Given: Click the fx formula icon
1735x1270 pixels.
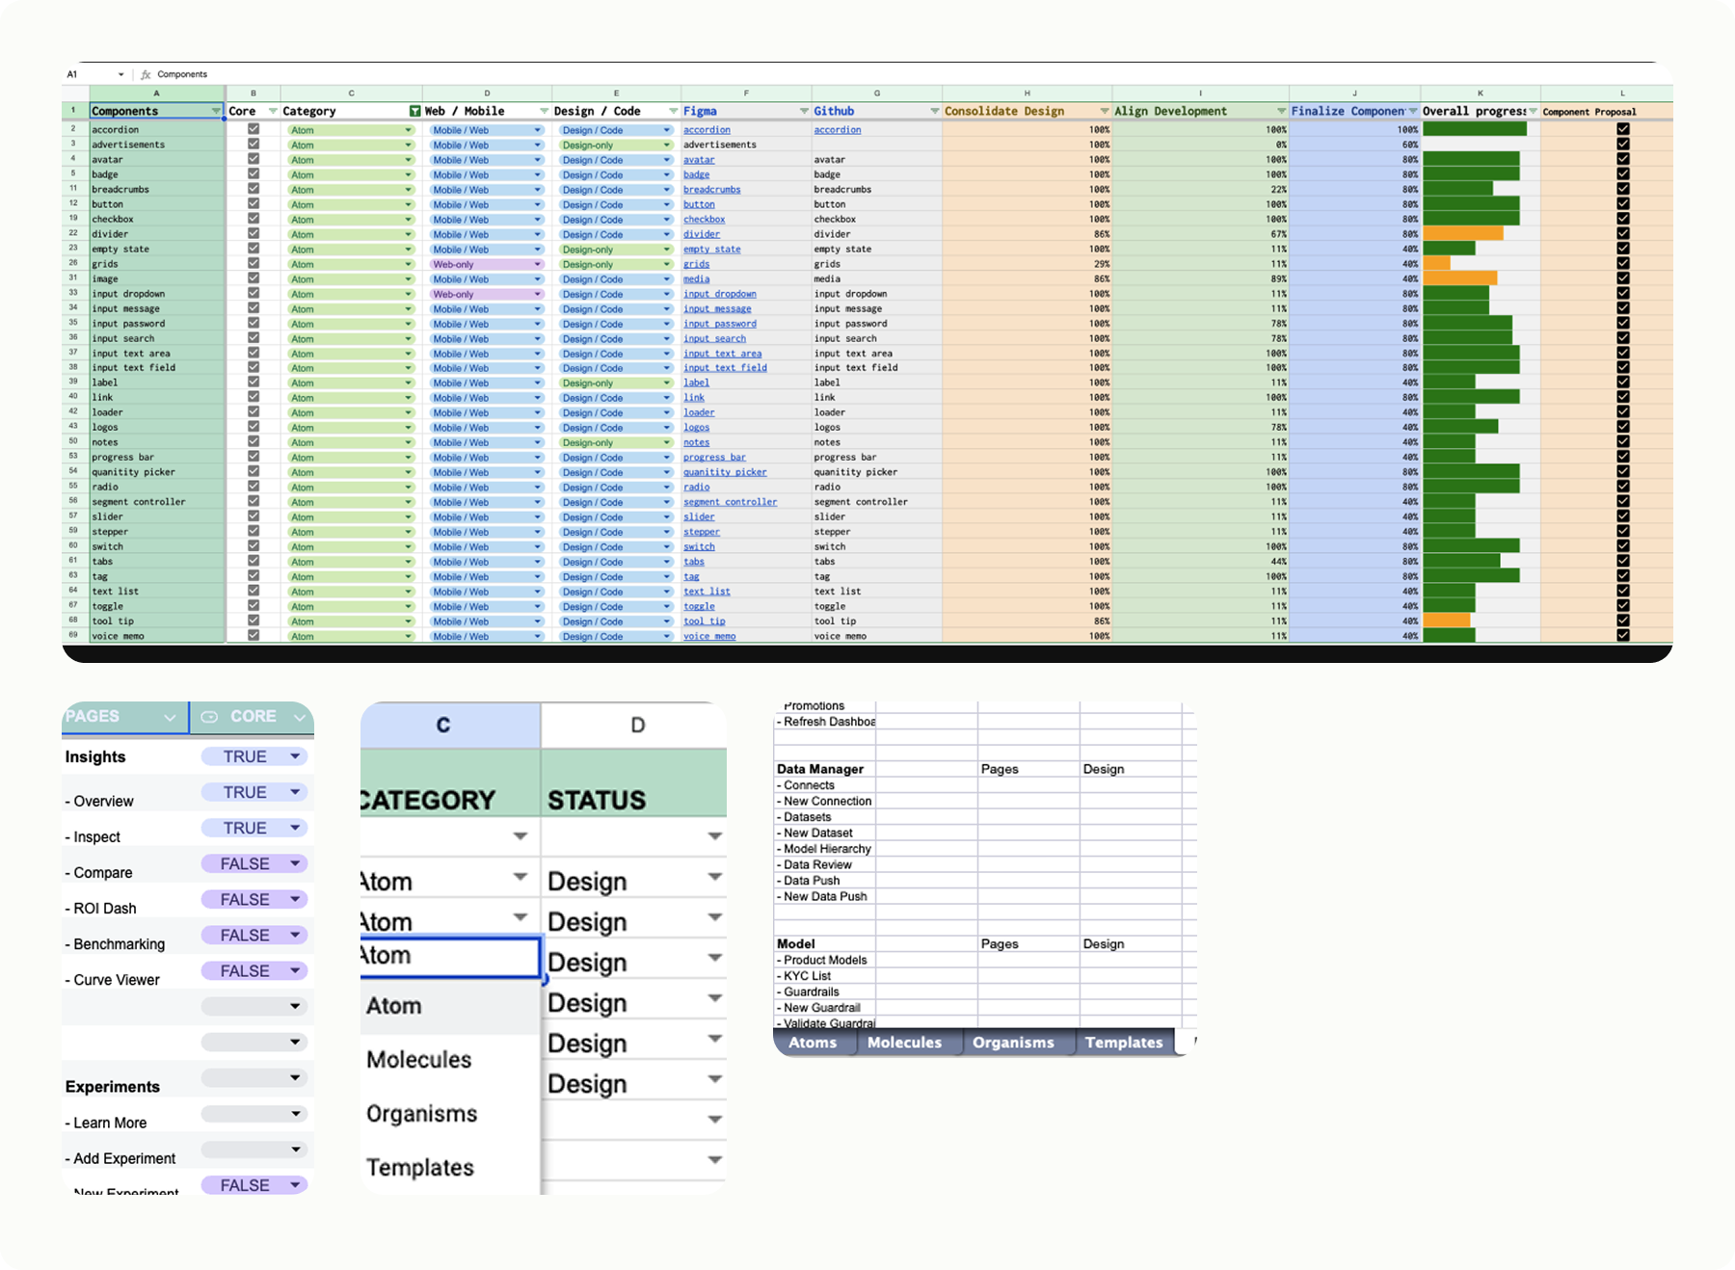Looking at the screenshot, I should (x=146, y=74).
